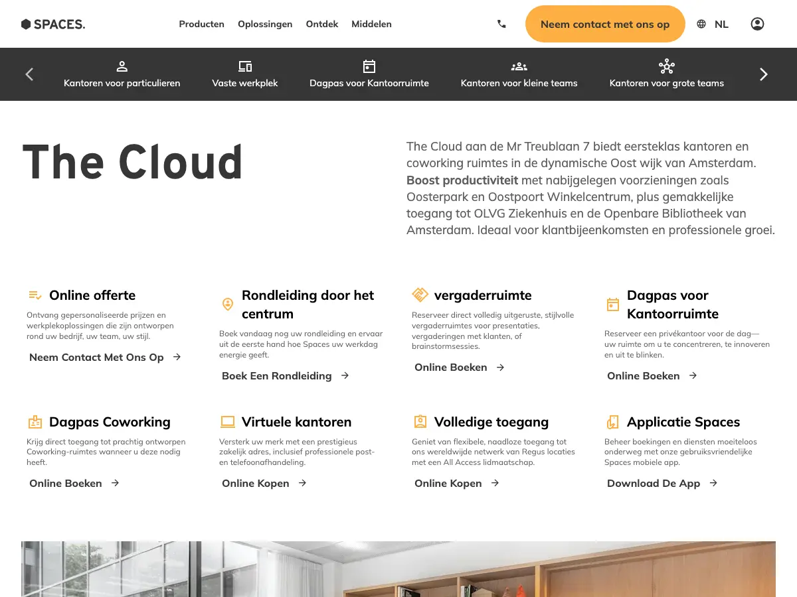Click the arrow next to Boek Een Rondleiding
The image size is (797, 597).
pyautogui.click(x=345, y=375)
